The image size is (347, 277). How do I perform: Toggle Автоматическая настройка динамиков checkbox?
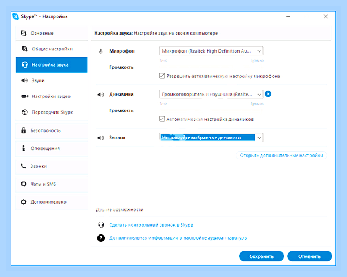point(162,119)
